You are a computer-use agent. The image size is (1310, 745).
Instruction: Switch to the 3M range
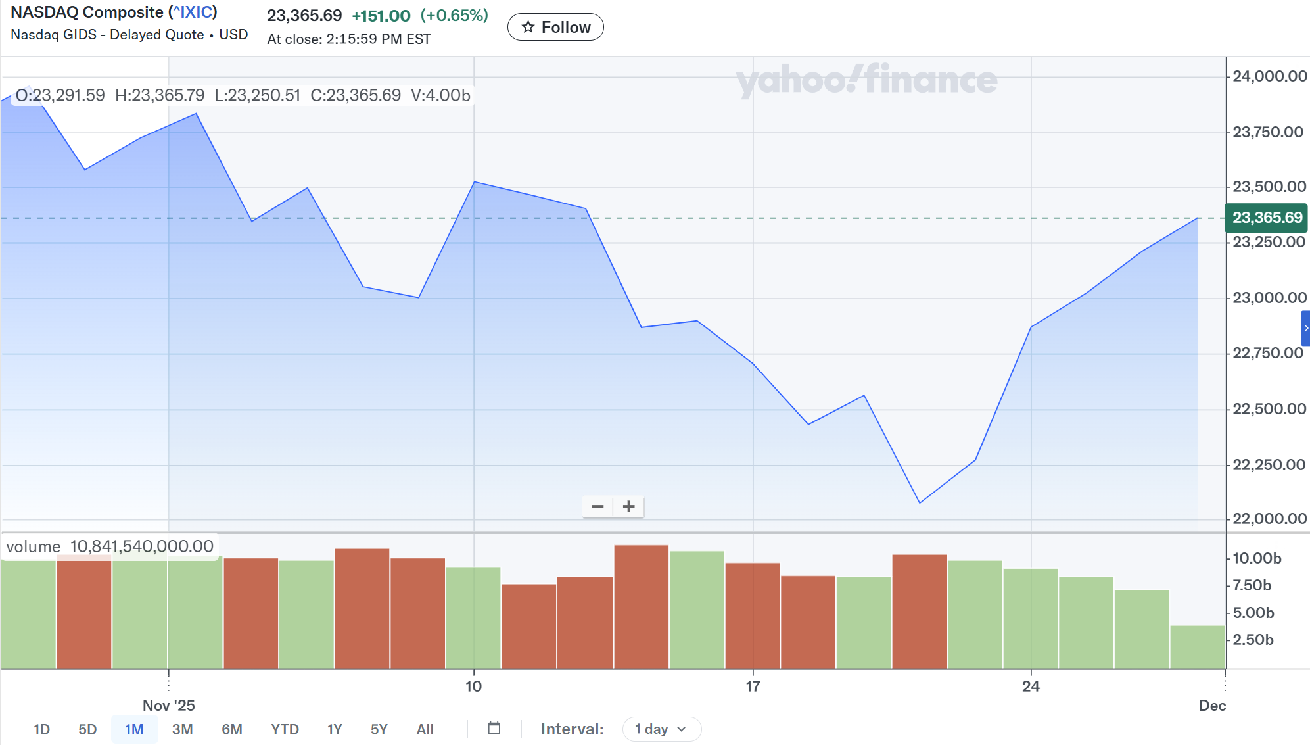[x=182, y=729]
